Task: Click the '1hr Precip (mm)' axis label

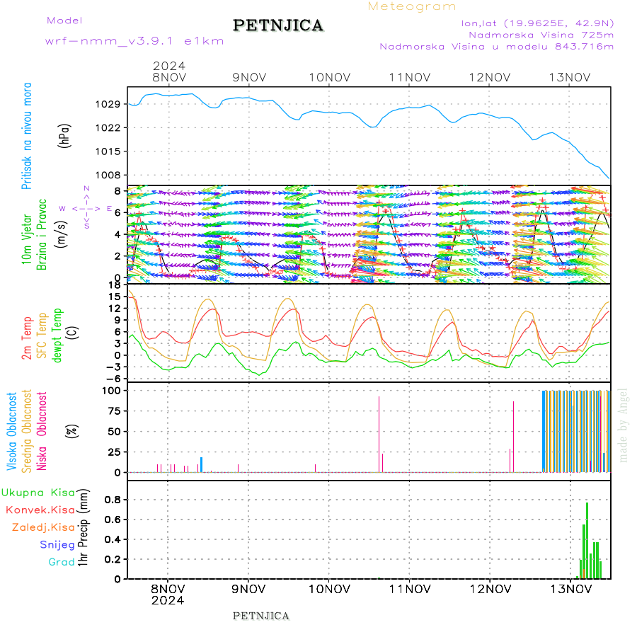Action: (83, 527)
